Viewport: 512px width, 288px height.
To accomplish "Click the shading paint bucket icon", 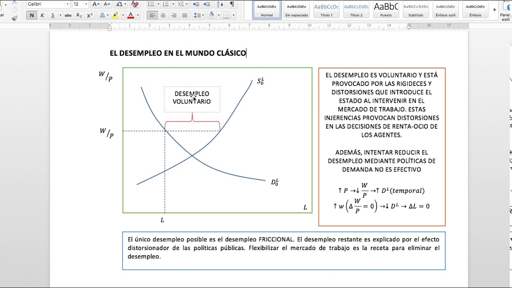I will click(212, 15).
